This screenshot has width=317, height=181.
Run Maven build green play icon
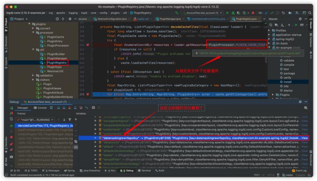(x=296, y=25)
